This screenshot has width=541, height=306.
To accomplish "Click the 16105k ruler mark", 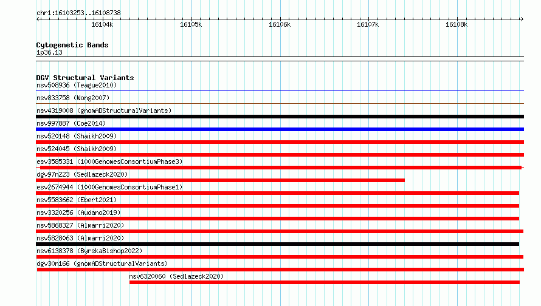I will tap(191, 24).
